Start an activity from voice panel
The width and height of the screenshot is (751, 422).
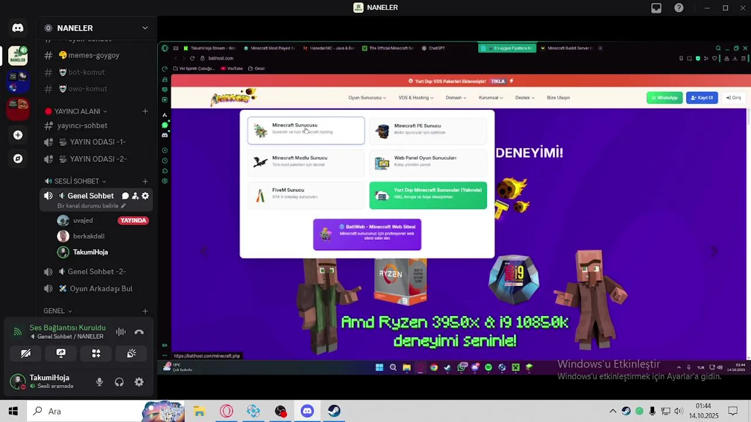point(96,353)
